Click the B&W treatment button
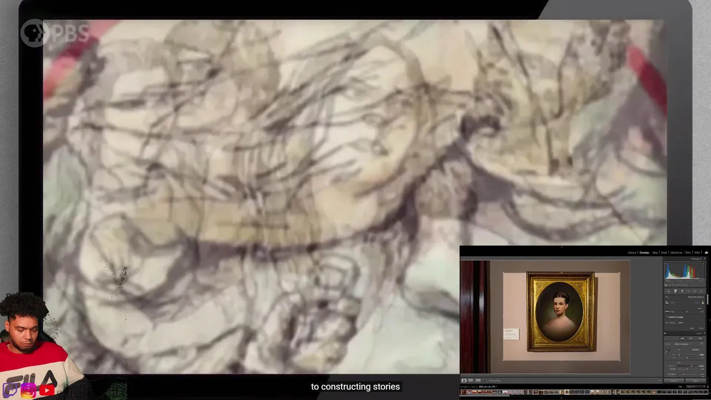The image size is (711, 400). [x=691, y=338]
